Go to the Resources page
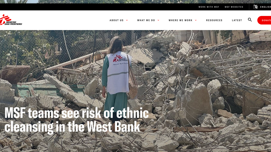Screen dimensions: 271x152 [214, 20]
